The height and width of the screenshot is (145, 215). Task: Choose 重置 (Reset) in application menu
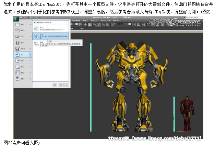coord(23,30)
